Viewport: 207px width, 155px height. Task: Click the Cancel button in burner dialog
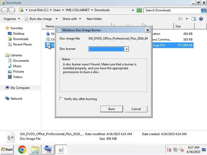136,109
